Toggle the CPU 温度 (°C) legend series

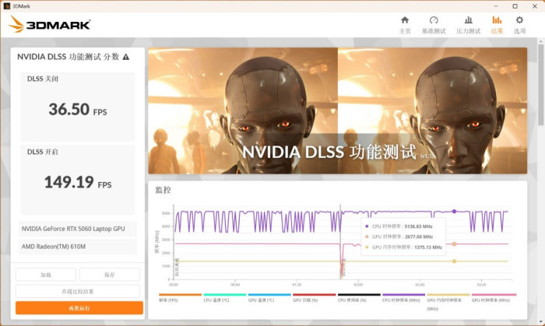(224, 298)
